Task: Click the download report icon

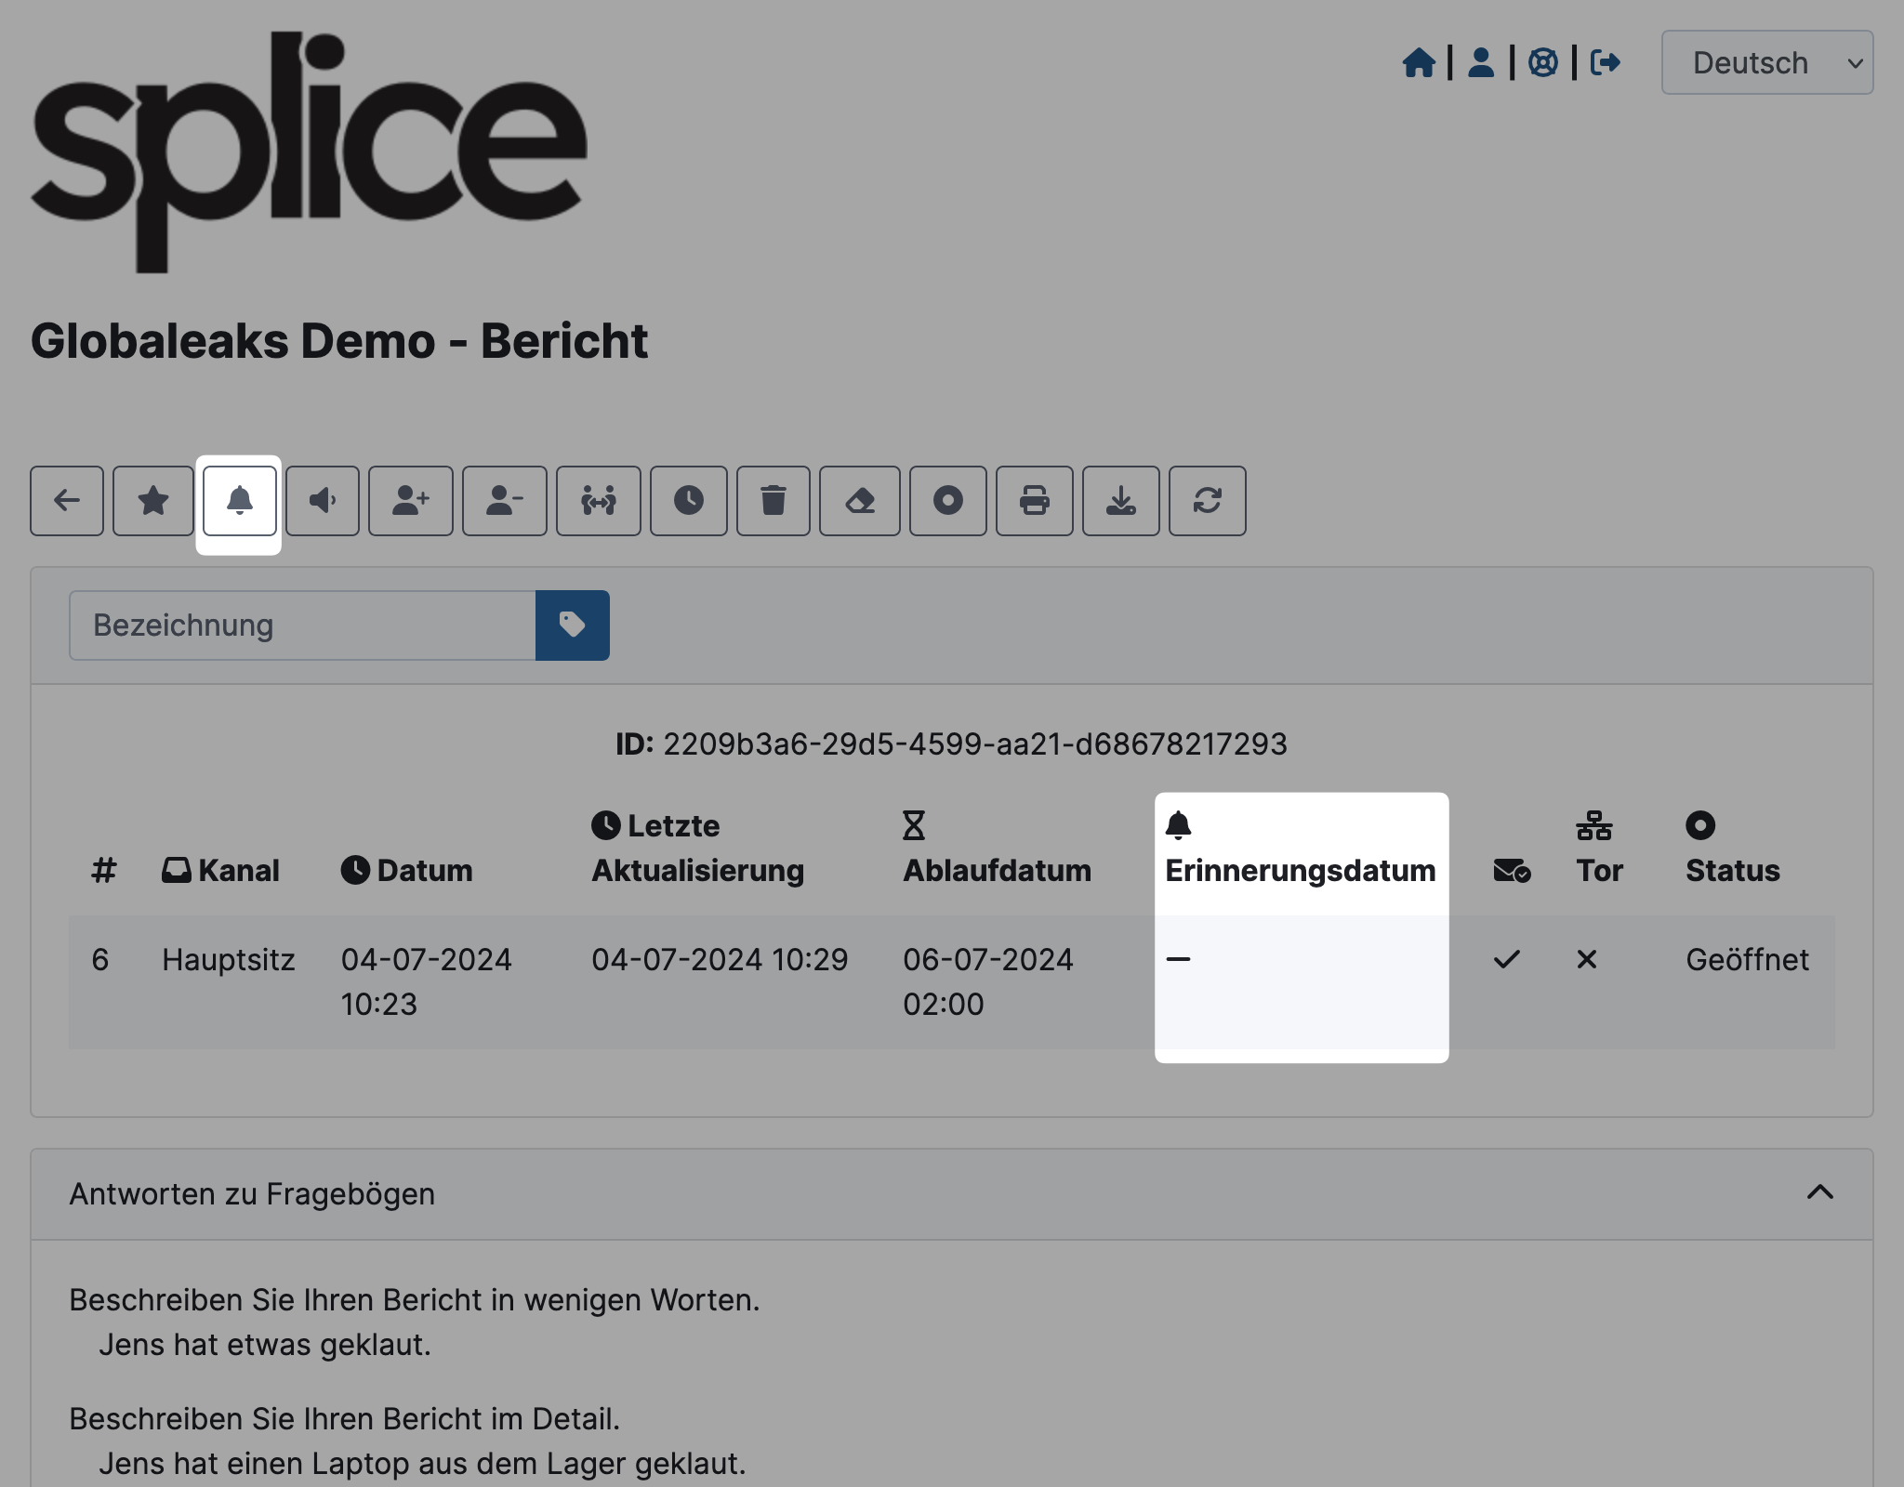Action: [x=1120, y=499]
